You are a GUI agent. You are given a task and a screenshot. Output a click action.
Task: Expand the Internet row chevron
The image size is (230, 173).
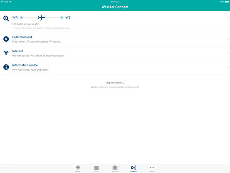[228, 53]
